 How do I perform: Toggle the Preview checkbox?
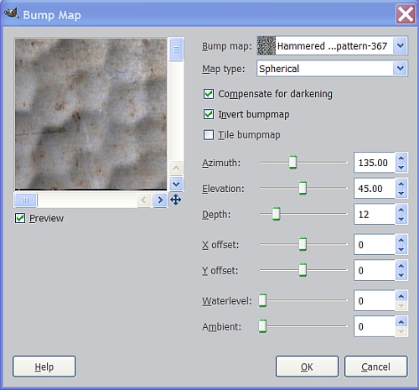point(20,218)
